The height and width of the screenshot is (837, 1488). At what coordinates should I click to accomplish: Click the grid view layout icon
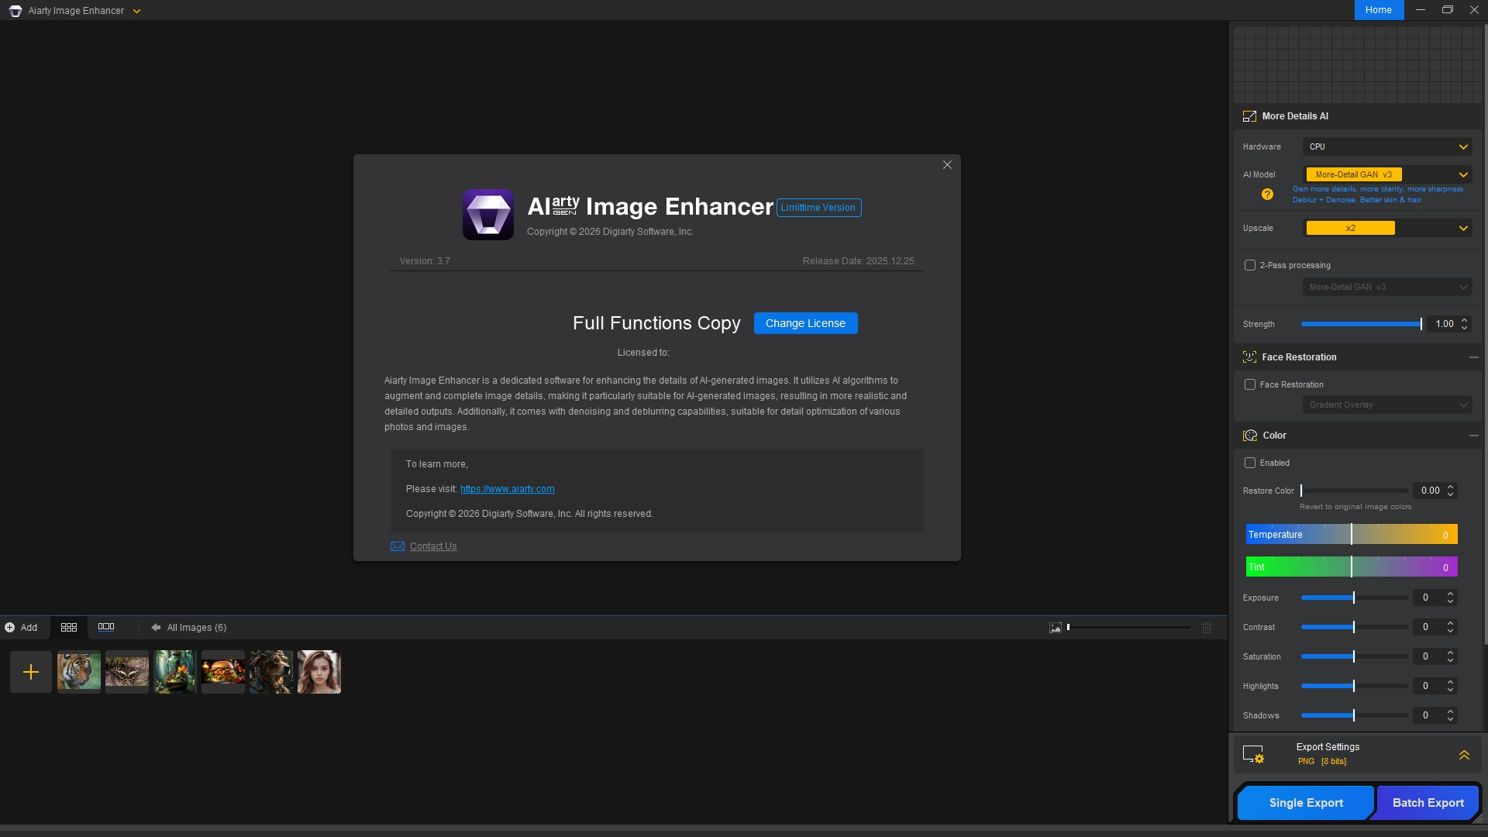[x=69, y=627]
